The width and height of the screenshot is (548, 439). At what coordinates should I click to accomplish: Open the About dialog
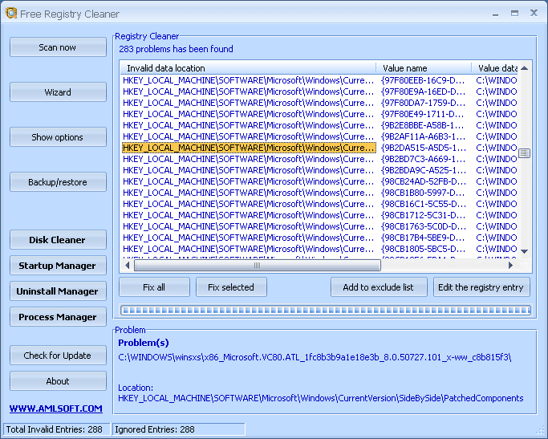point(58,381)
